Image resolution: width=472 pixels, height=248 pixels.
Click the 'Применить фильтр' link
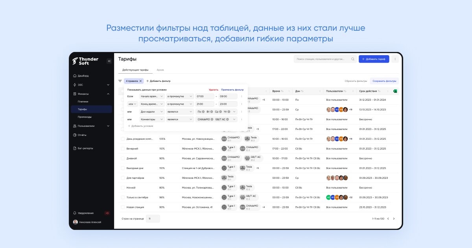click(x=232, y=90)
